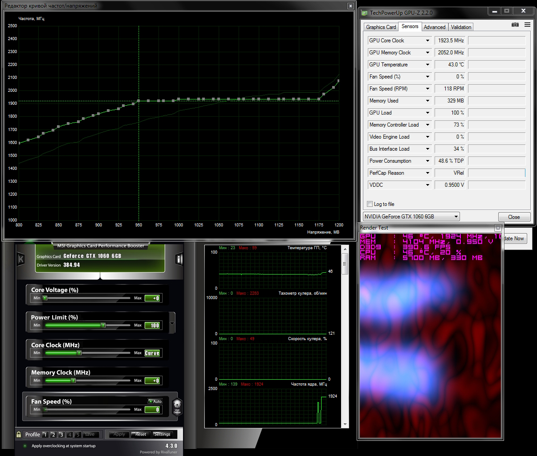Open Afterburner Settings

(x=162, y=434)
